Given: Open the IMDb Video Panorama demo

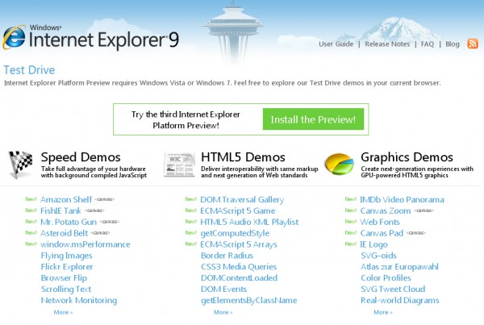Looking at the screenshot, I should [x=403, y=200].
